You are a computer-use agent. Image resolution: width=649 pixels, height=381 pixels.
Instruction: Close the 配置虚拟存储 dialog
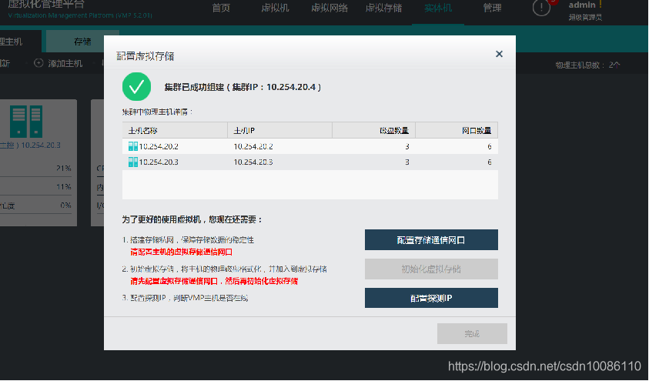tap(499, 54)
